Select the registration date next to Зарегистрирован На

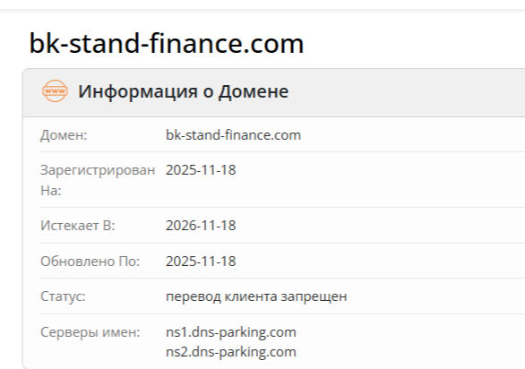click(201, 170)
